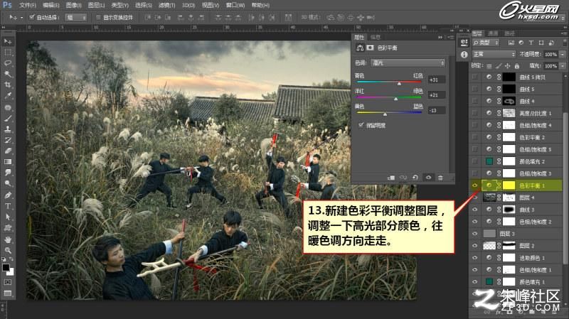The width and height of the screenshot is (569, 319).
Task: Click the cyan-red value field +31
Action: pos(437,80)
